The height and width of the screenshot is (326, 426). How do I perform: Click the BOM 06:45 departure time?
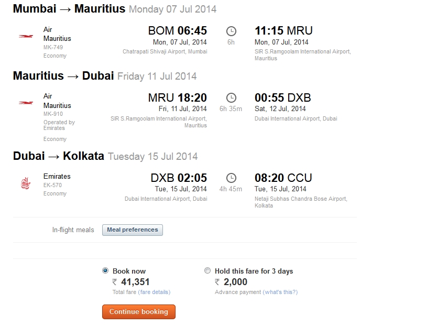click(178, 31)
